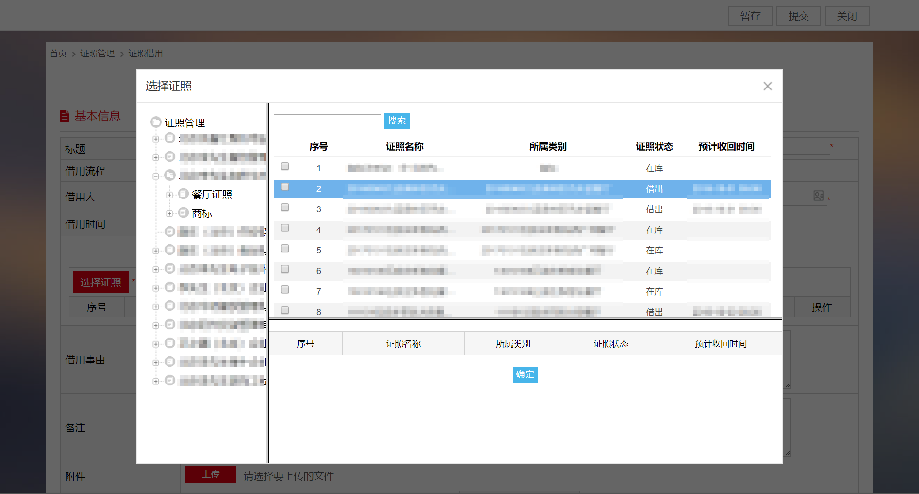Viewport: 919px width, 494px height.
Task: Click the user picker icon in 借用人 field
Action: pyautogui.click(x=818, y=196)
